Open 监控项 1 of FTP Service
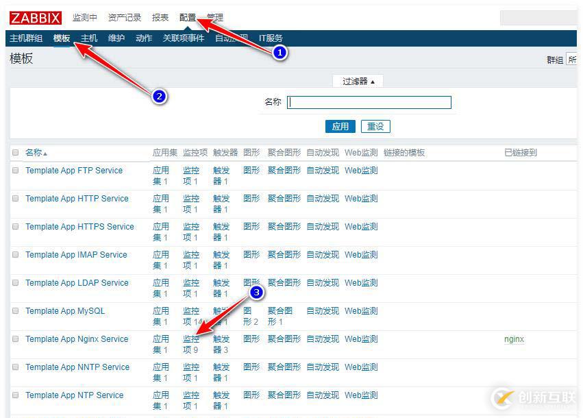This screenshot has height=418, width=583. tap(191, 176)
